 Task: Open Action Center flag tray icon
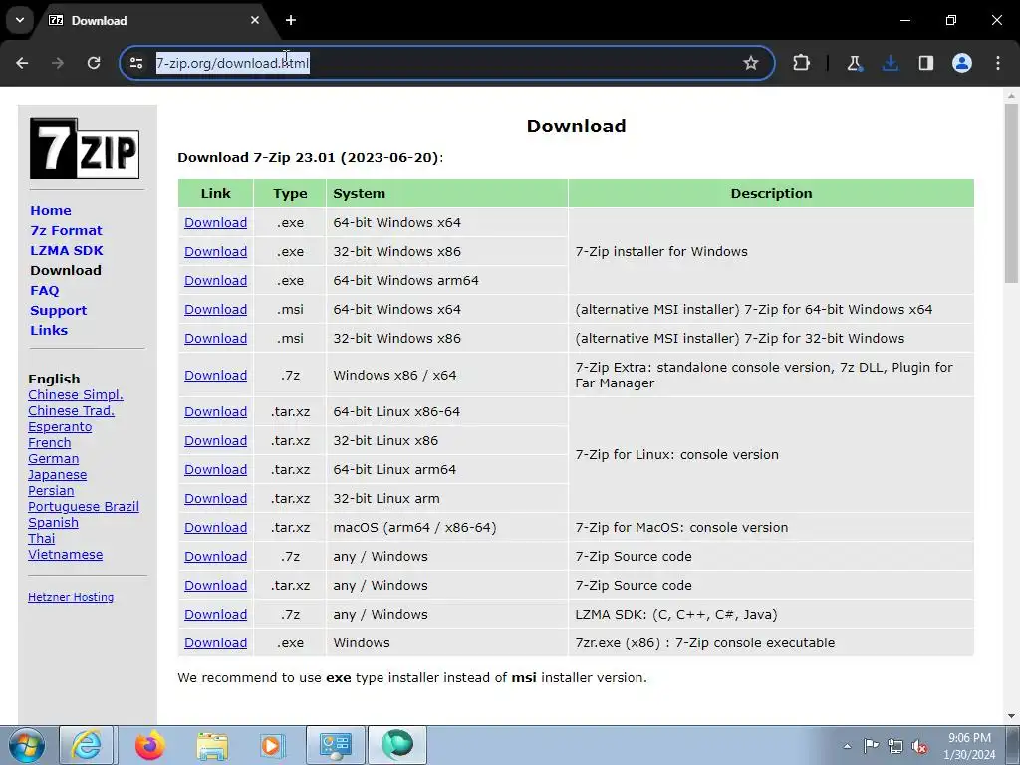point(871,746)
